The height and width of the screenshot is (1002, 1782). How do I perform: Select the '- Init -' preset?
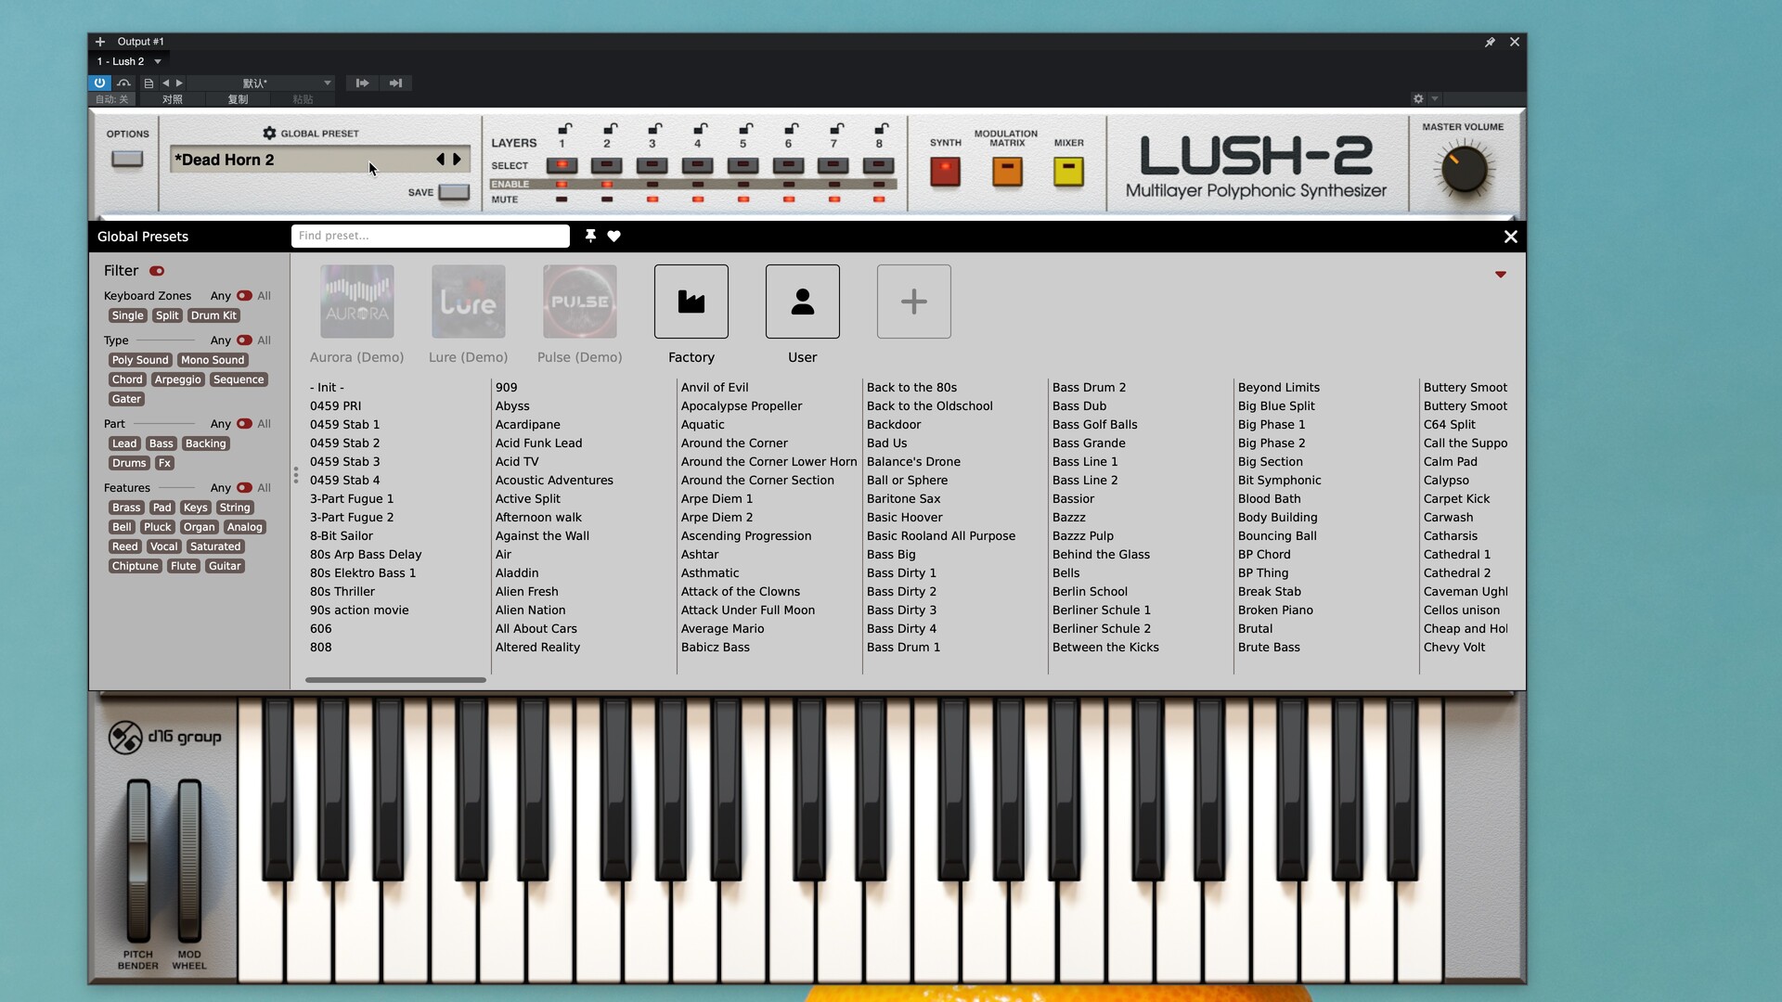coord(327,388)
